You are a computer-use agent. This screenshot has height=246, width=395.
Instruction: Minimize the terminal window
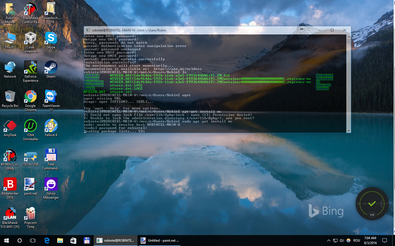(x=320, y=30)
